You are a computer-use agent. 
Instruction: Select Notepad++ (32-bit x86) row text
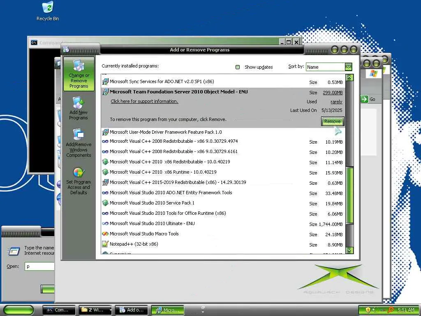(x=134, y=244)
